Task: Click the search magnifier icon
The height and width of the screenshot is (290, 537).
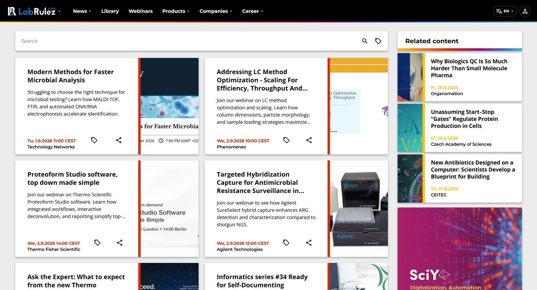Action: (x=365, y=41)
